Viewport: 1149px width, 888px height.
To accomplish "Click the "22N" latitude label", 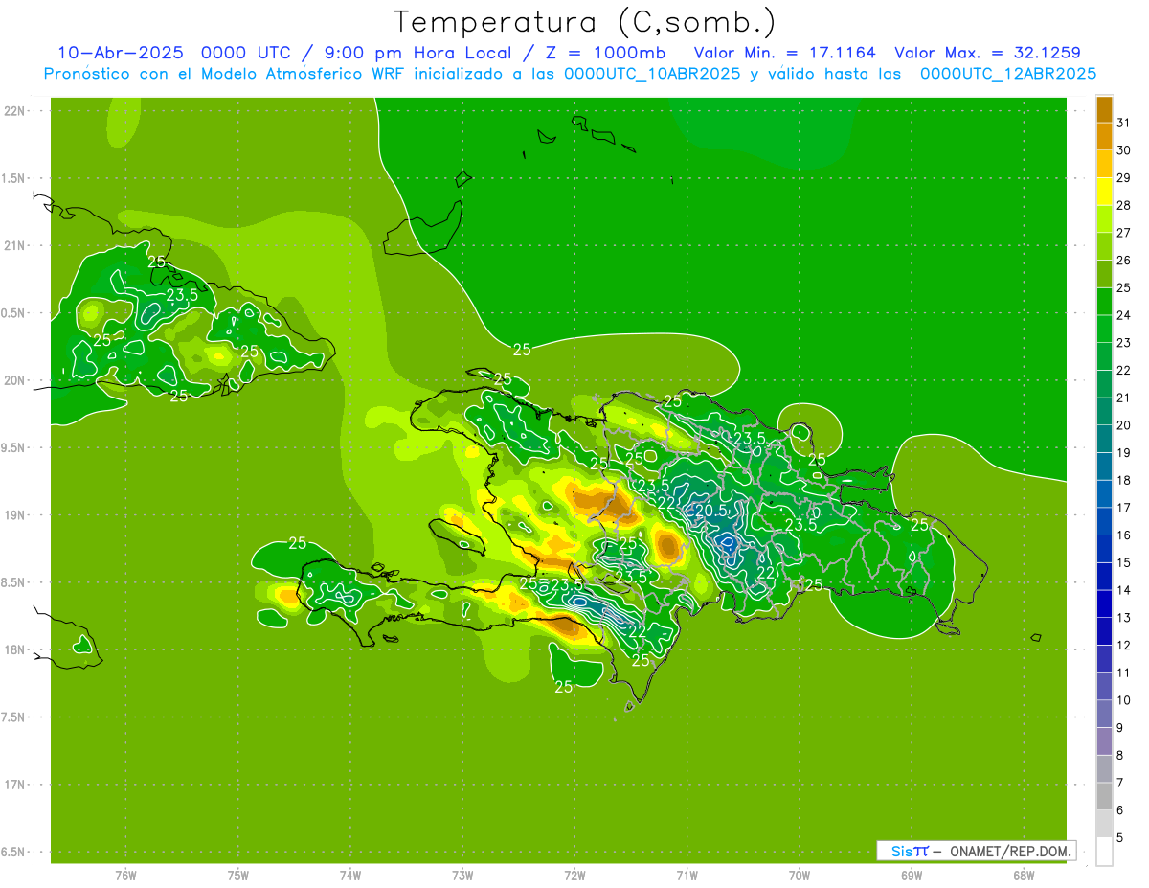I will pos(14,111).
